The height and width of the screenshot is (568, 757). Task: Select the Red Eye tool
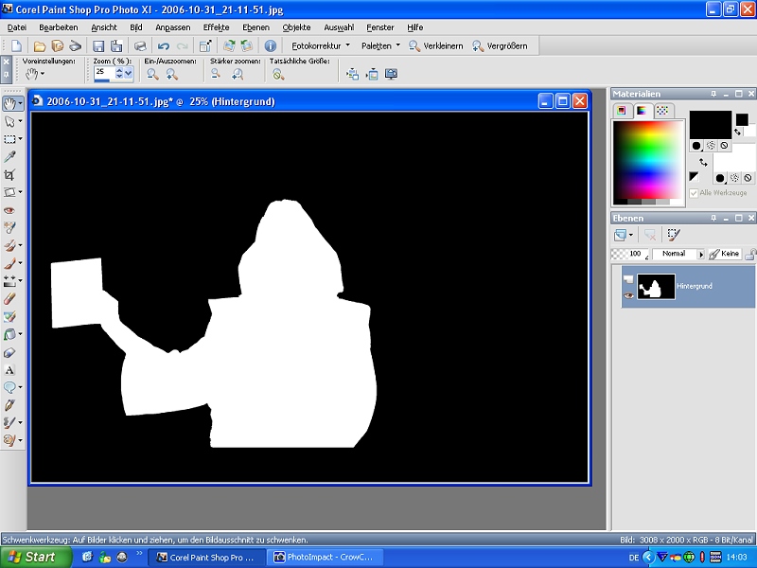pyautogui.click(x=9, y=209)
